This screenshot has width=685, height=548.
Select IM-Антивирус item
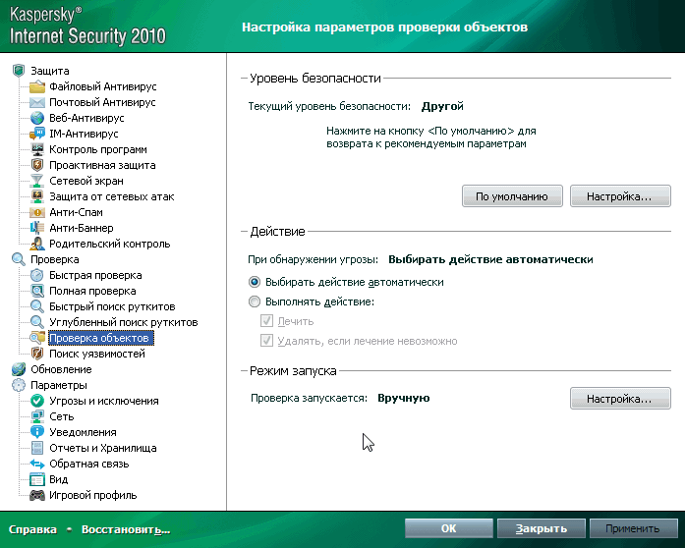84,134
